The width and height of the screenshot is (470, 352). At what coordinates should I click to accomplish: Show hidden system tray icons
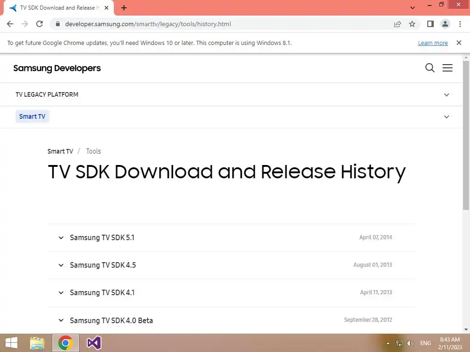(388, 343)
